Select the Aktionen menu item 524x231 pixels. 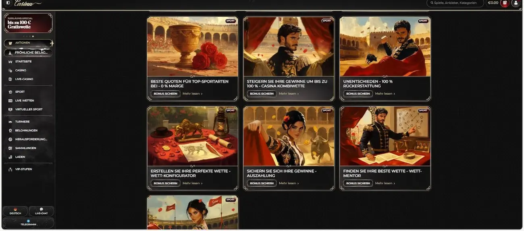pyautogui.click(x=28, y=43)
